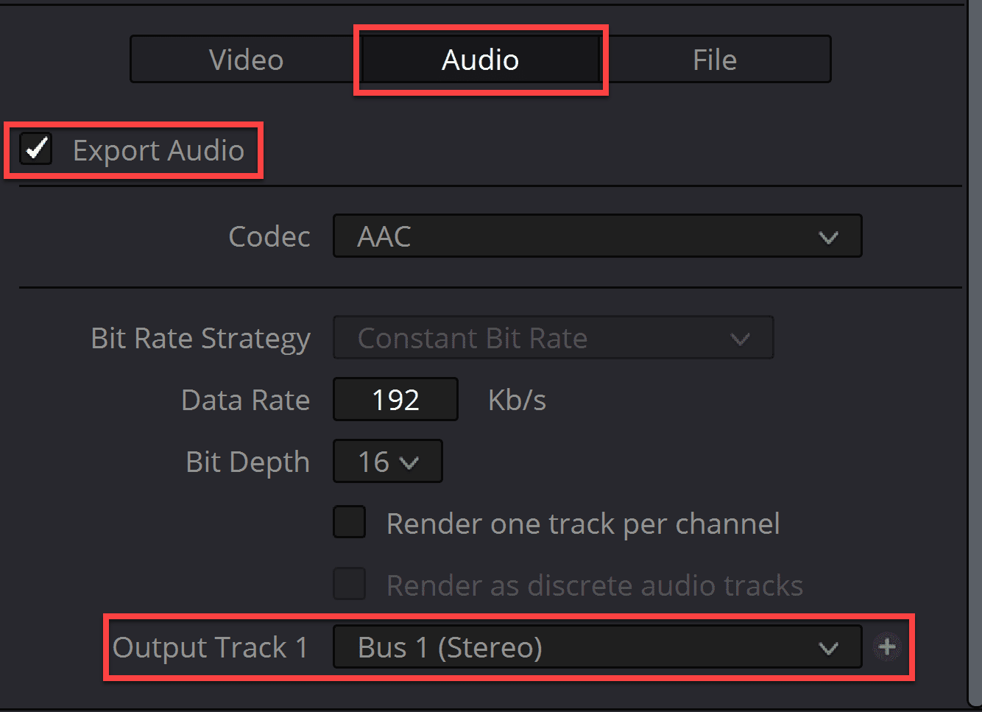The width and height of the screenshot is (982, 712).
Task: Tick Render as discrete audio tracks checkbox
Action: tap(350, 585)
